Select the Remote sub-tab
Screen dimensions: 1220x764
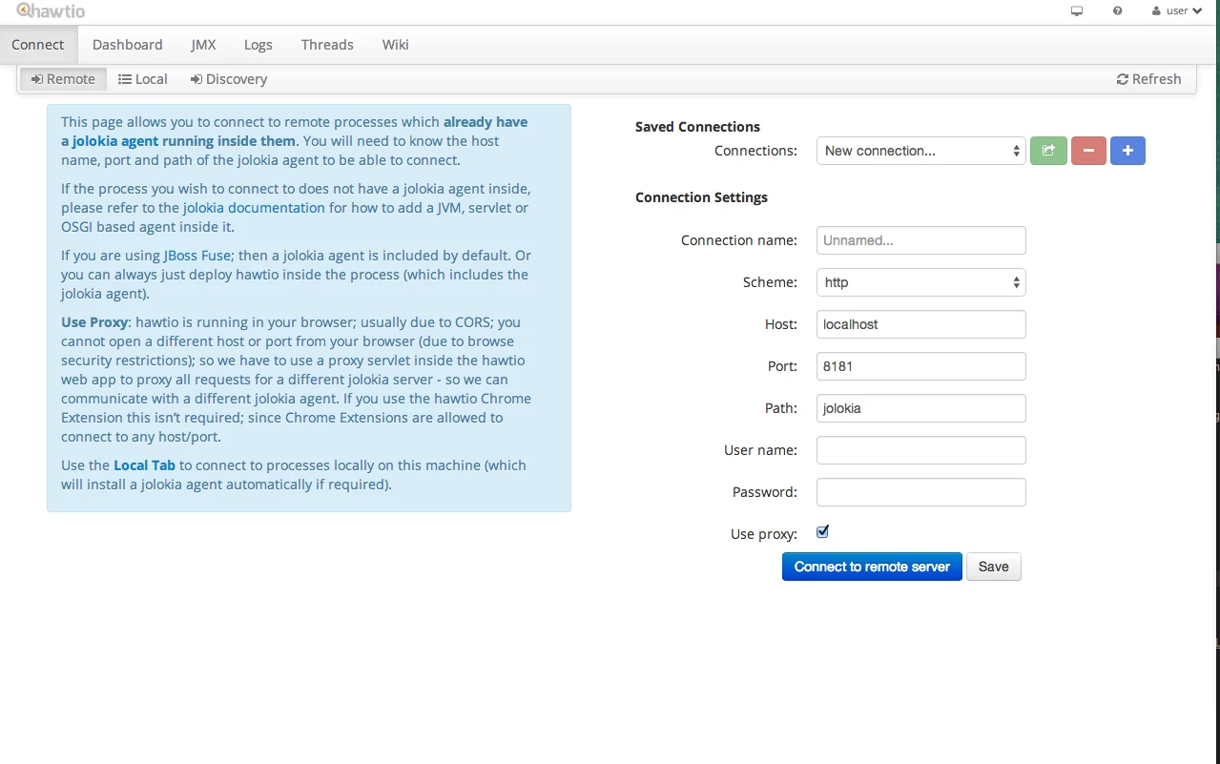(64, 79)
